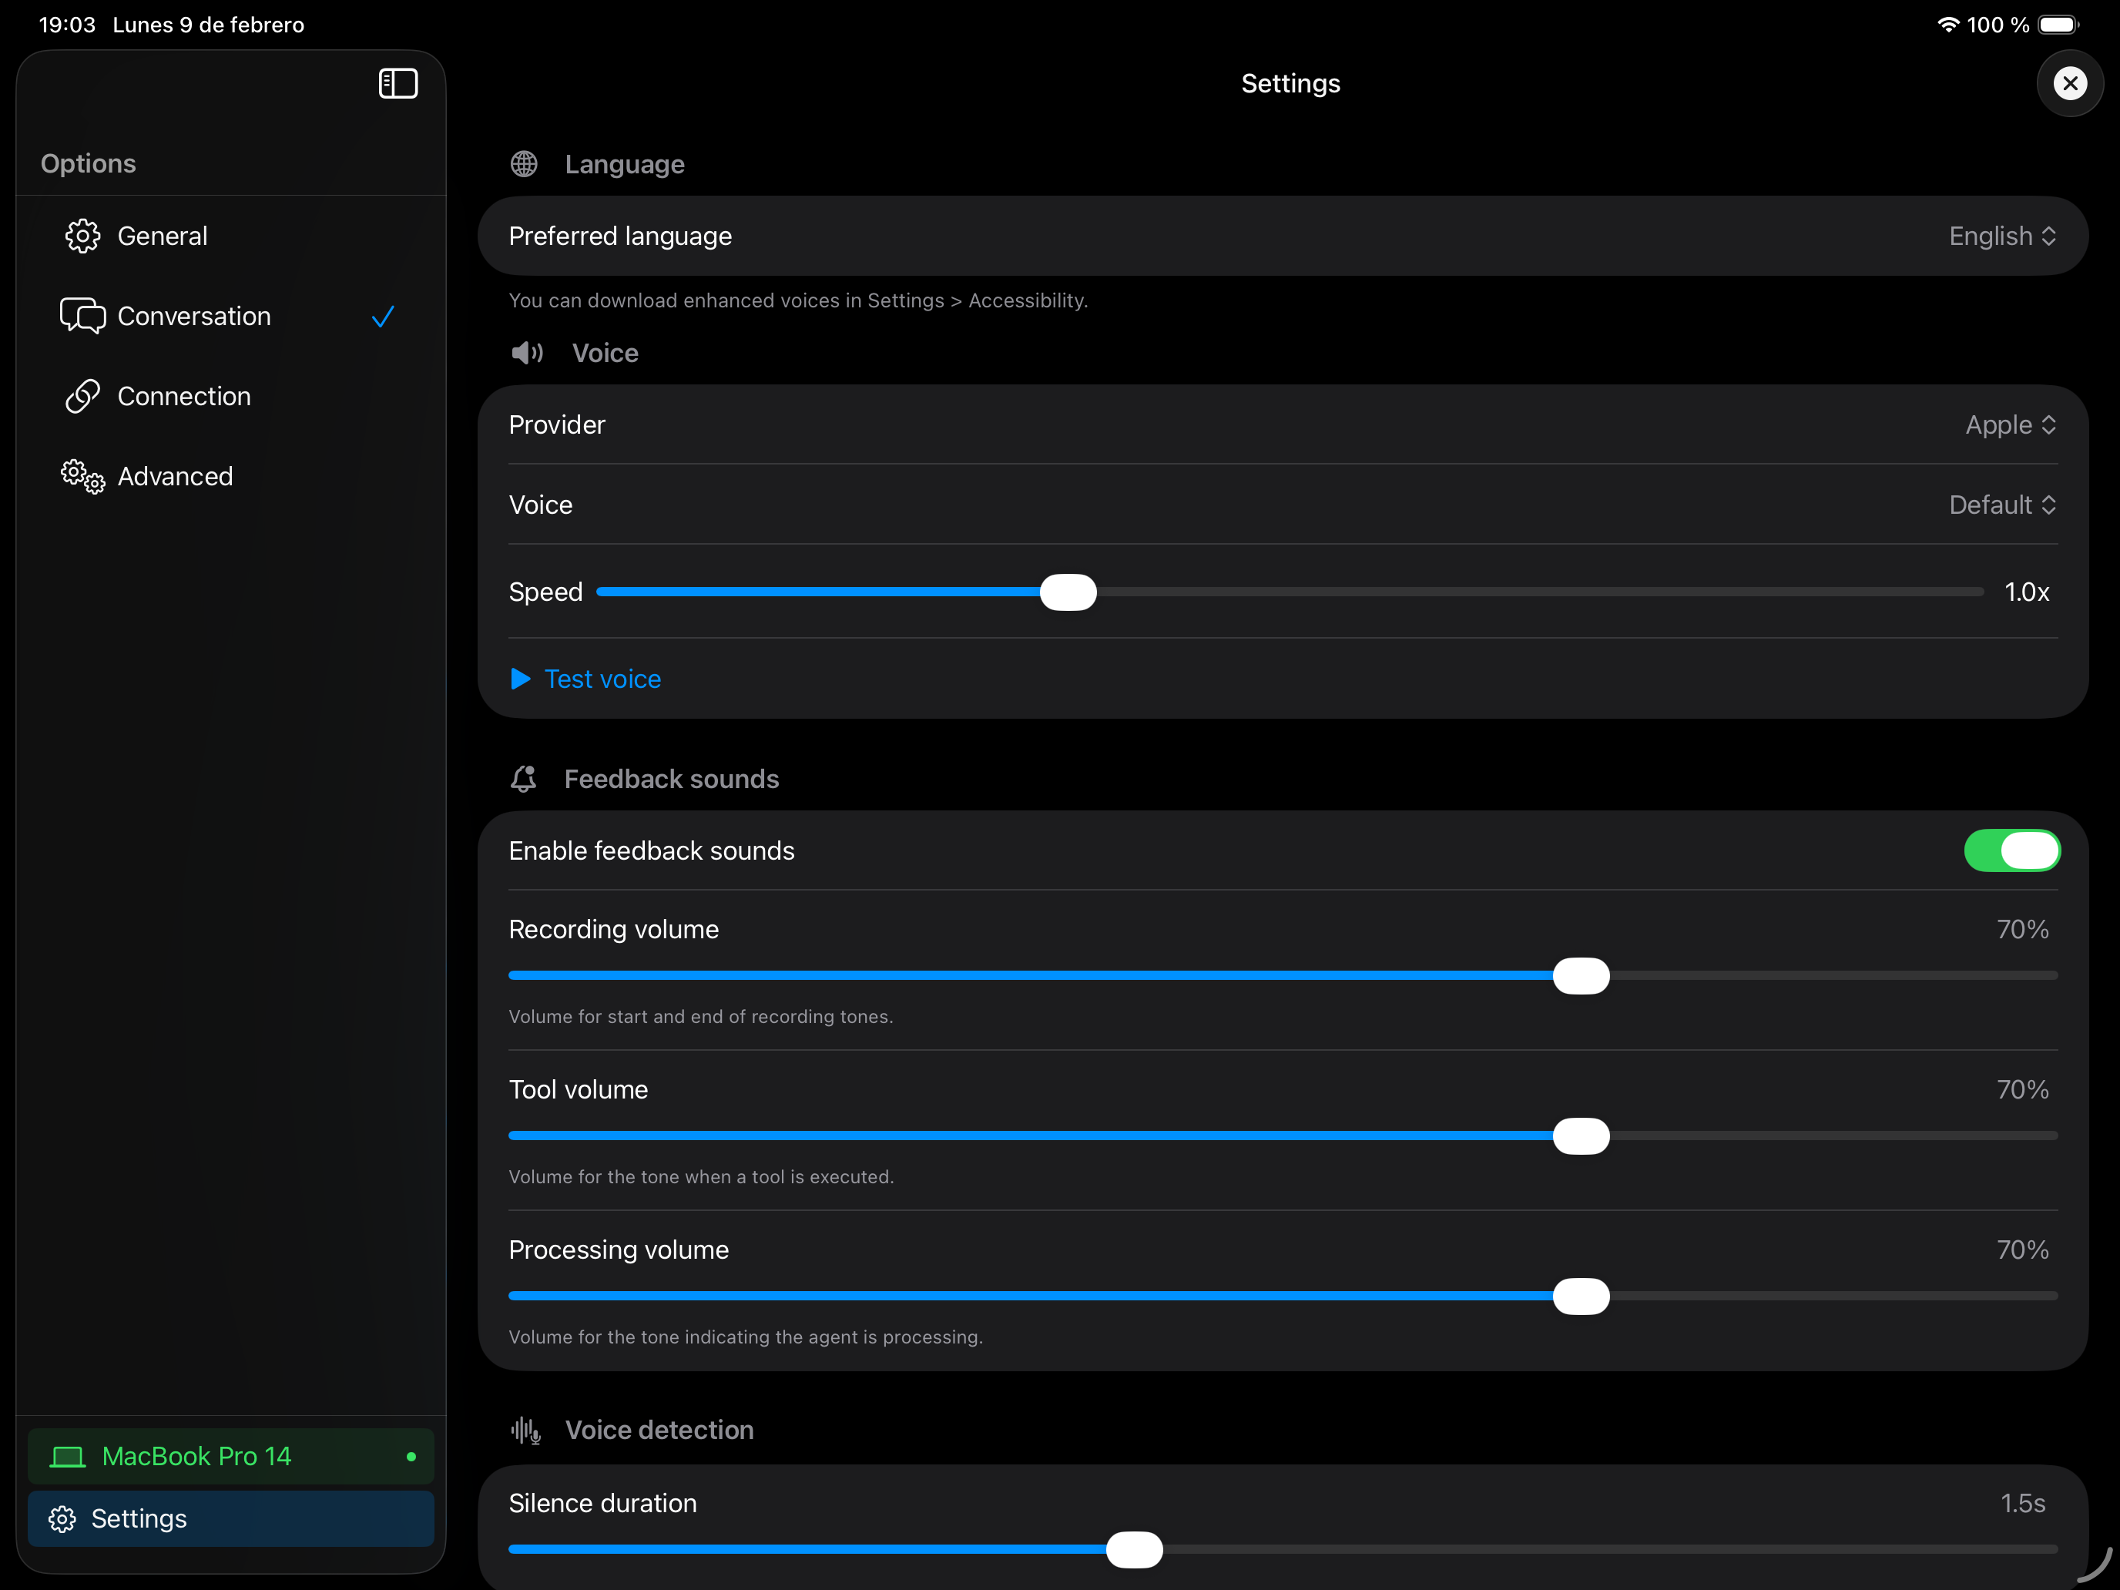Click the globe icon next to Language
This screenshot has height=1590, width=2120.
(x=525, y=164)
